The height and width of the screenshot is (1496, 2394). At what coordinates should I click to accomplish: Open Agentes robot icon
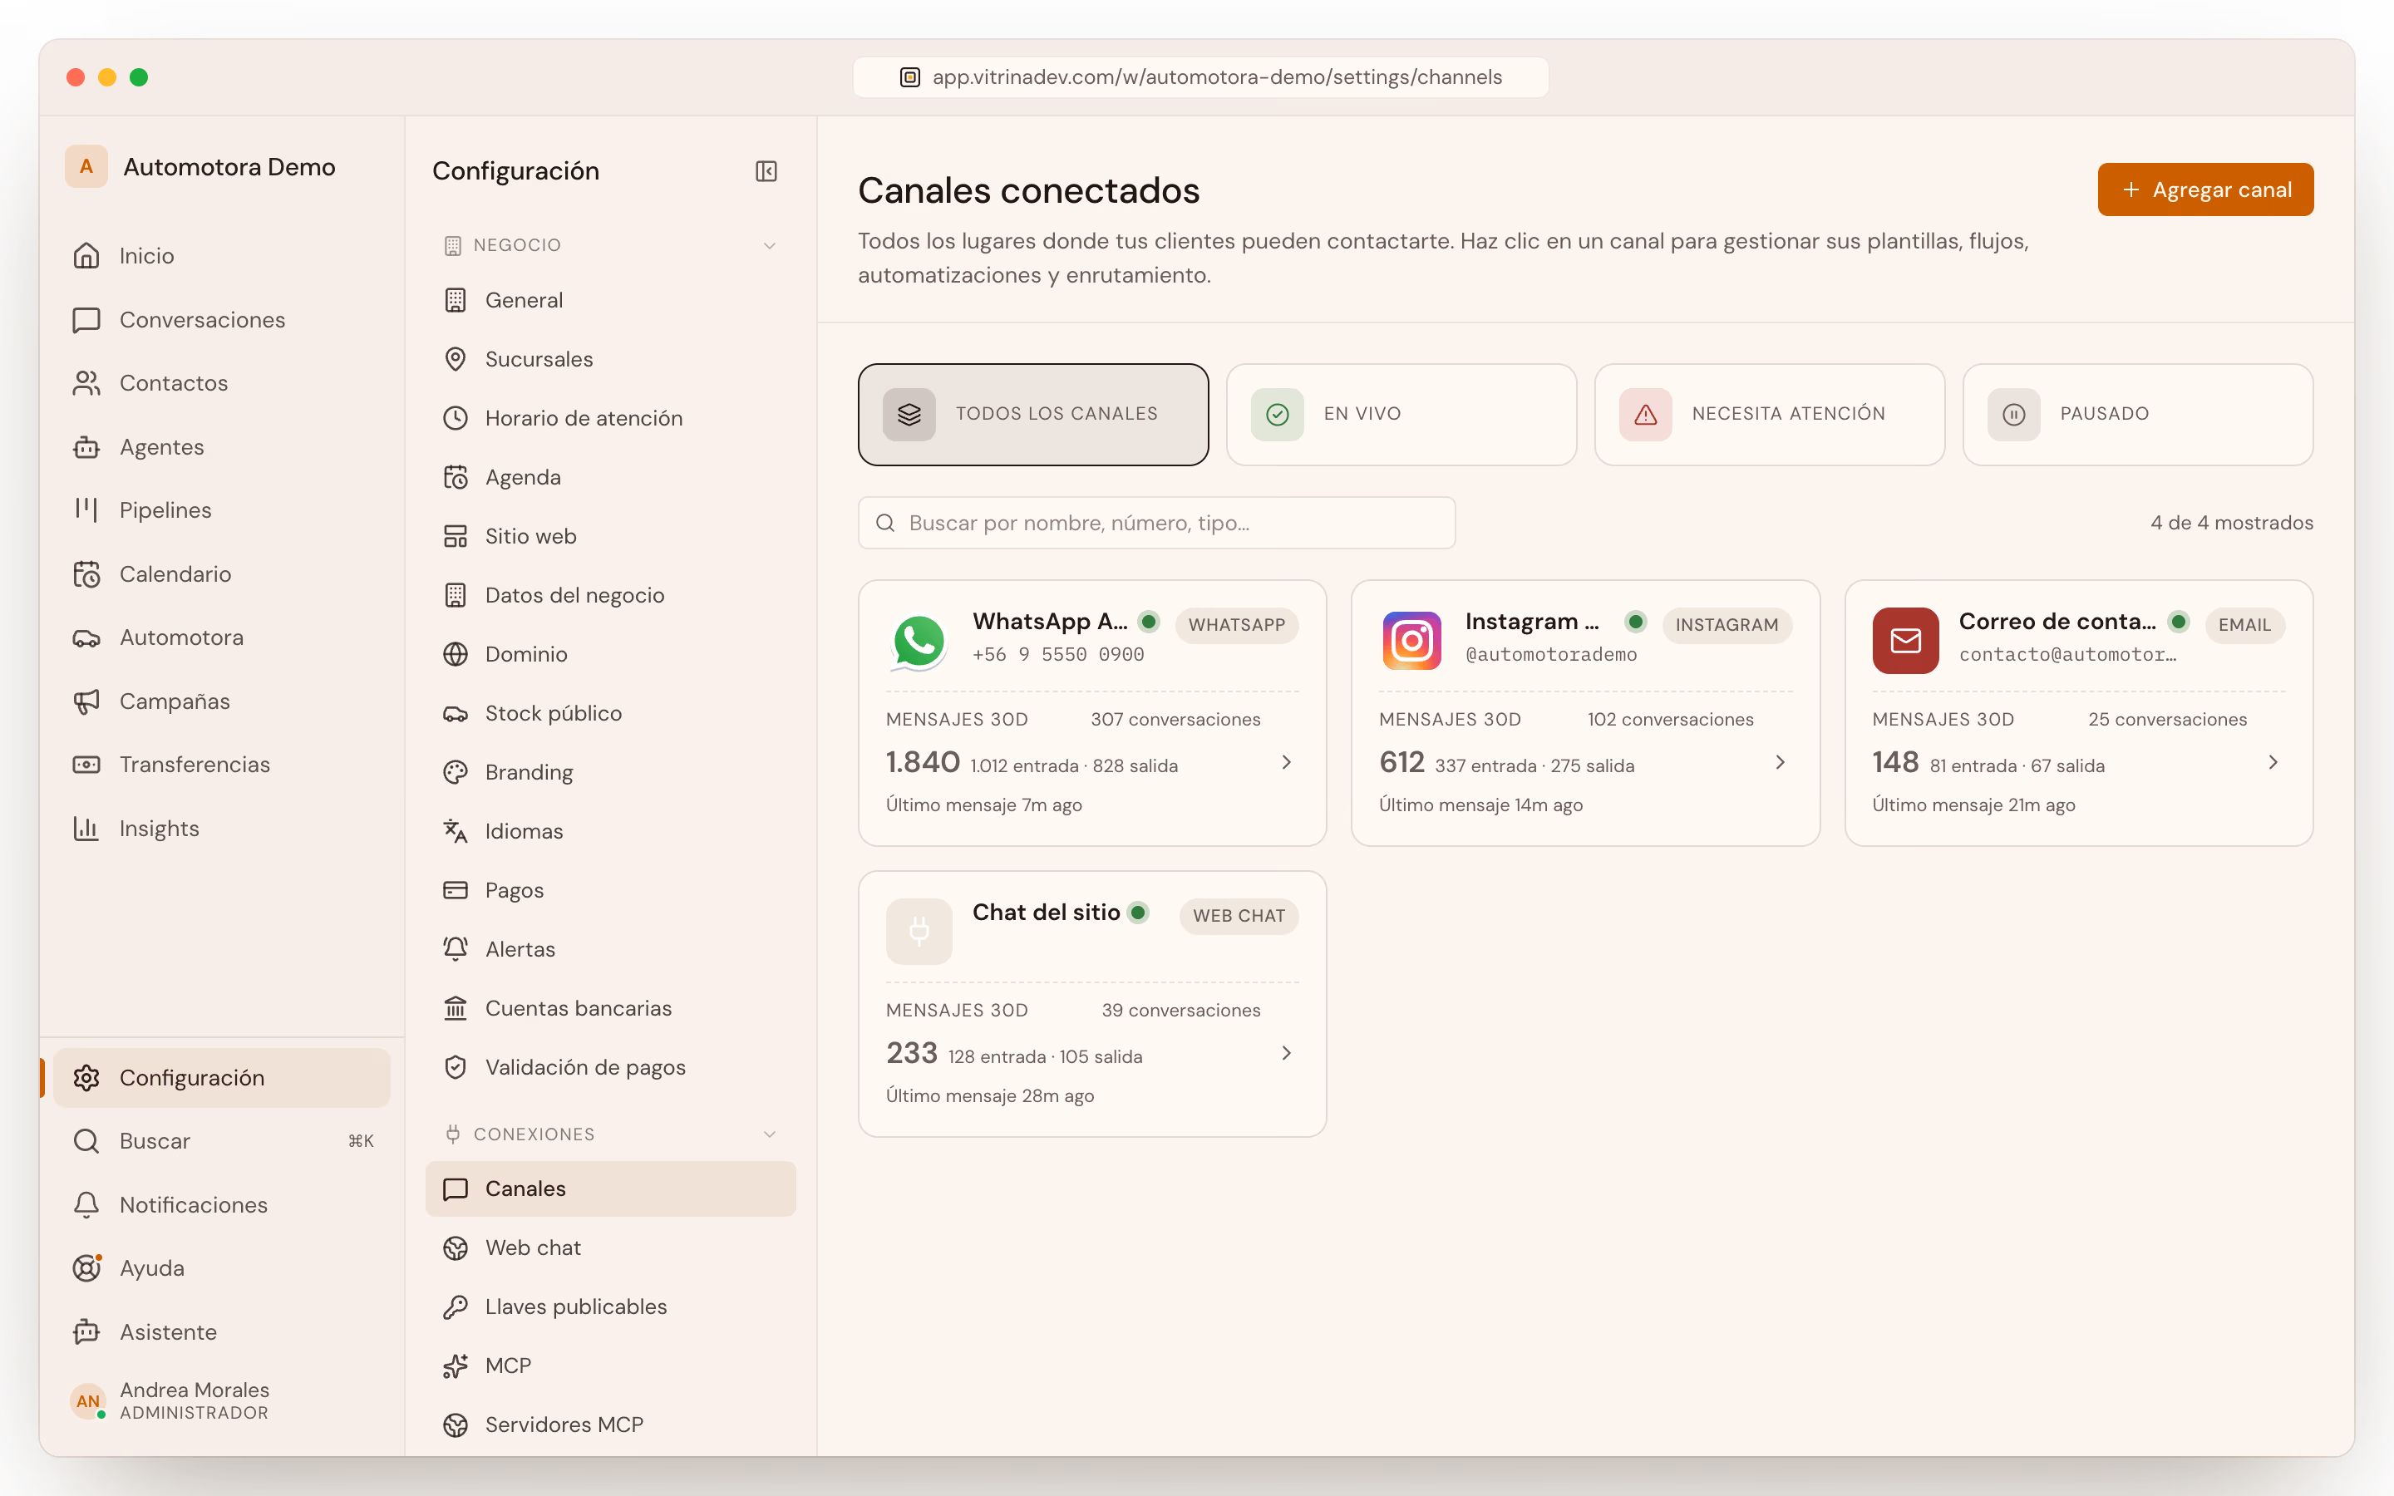pyautogui.click(x=86, y=447)
